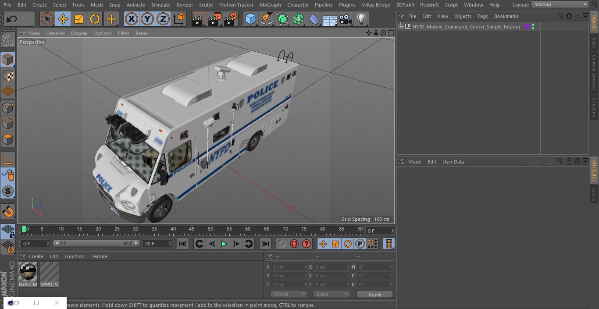The height and width of the screenshot is (309, 599).
Task: Go to start of animation
Action: click(x=183, y=244)
